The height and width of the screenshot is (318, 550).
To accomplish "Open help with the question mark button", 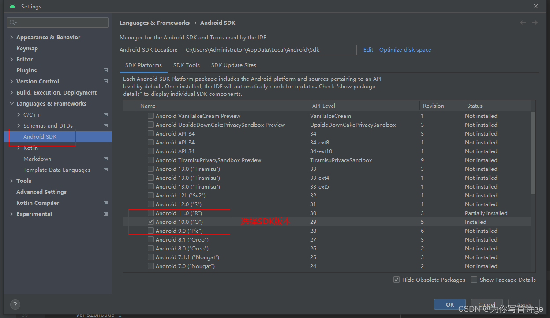I will pyautogui.click(x=15, y=304).
